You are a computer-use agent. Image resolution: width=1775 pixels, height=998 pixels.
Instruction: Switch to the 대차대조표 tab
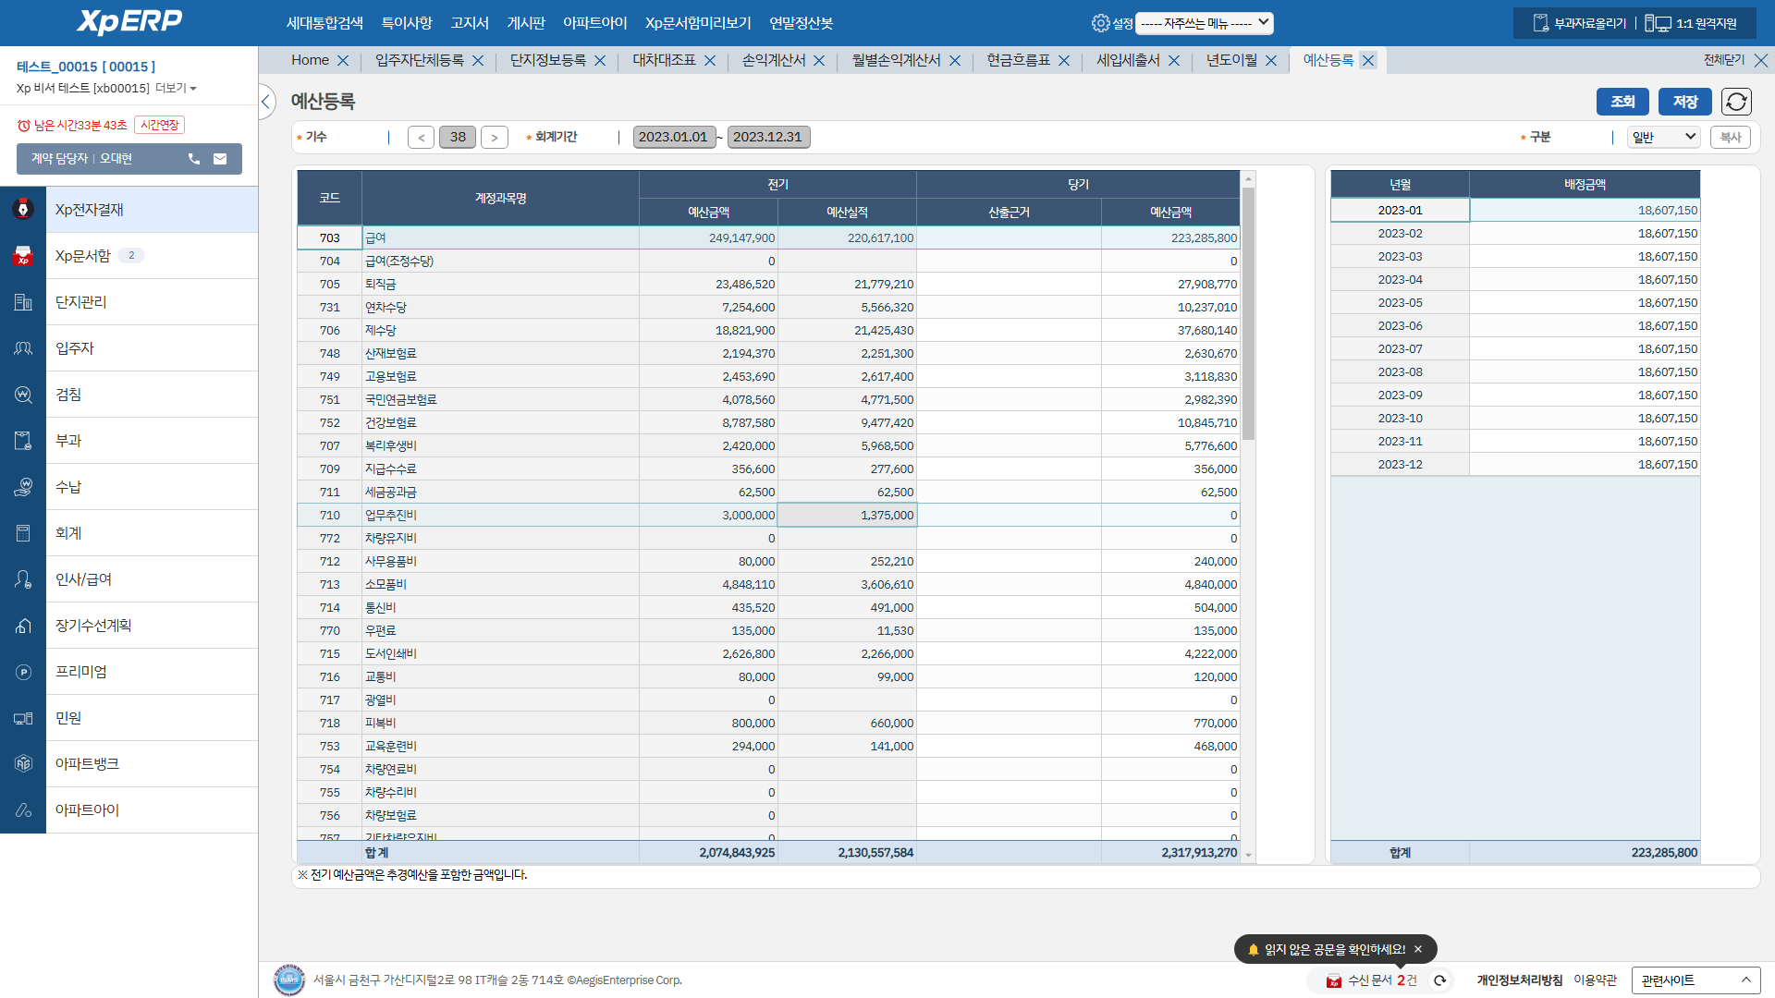click(x=663, y=60)
